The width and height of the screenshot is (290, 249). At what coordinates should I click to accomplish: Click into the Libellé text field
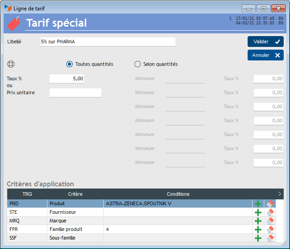107,41
